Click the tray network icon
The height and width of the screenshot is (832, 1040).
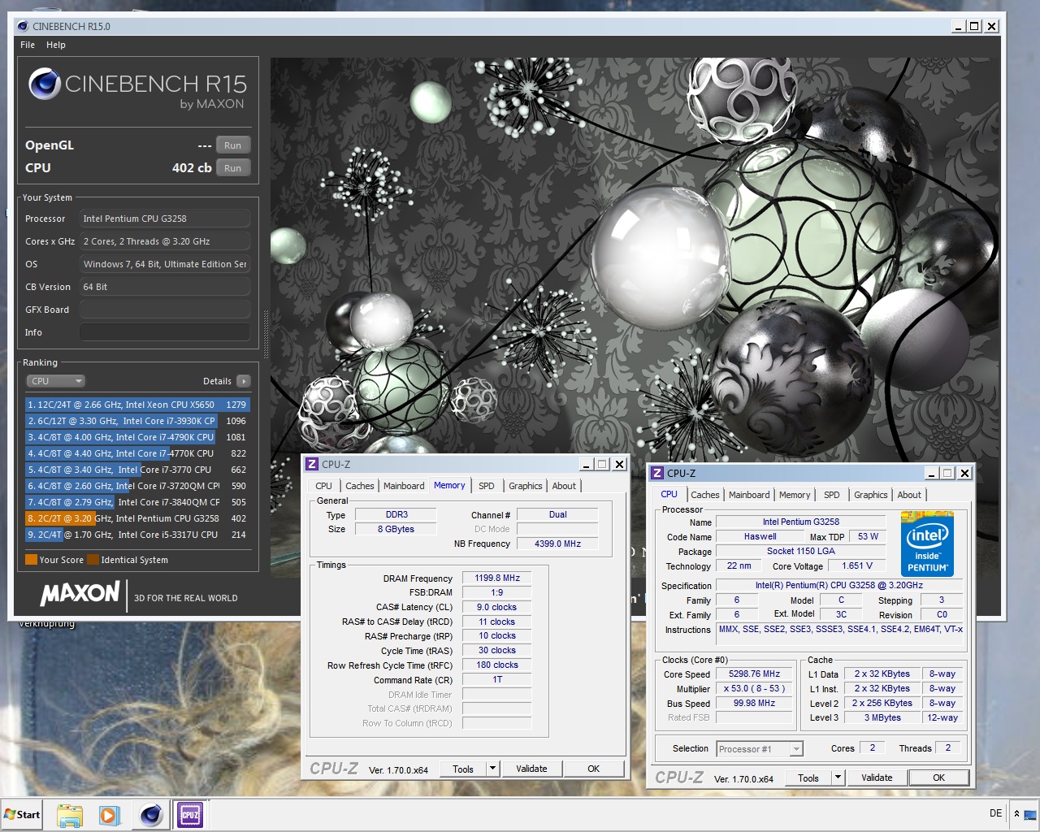tap(1030, 814)
